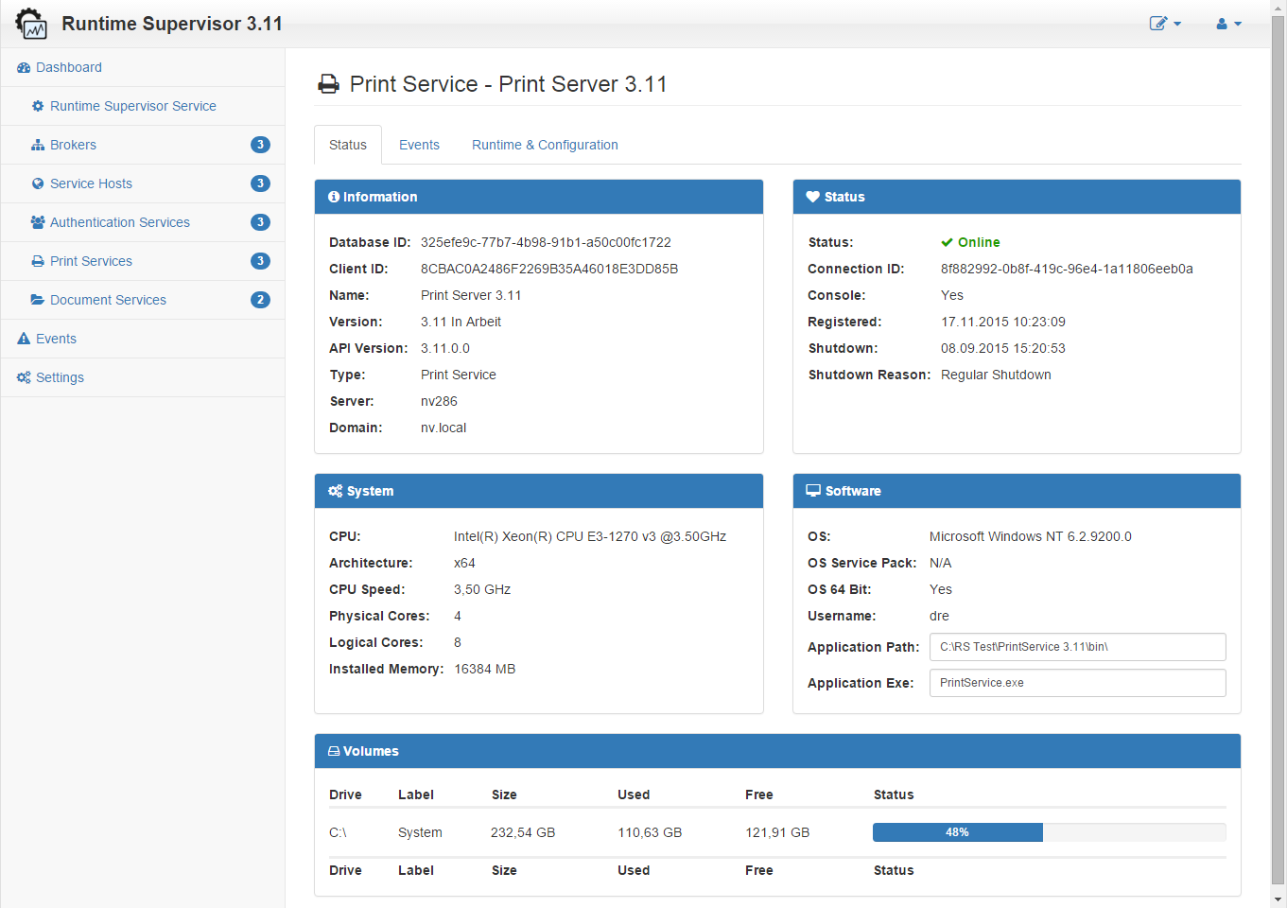Click the Dashboard gauge icon in sidebar
The height and width of the screenshot is (908, 1287).
coord(24,68)
